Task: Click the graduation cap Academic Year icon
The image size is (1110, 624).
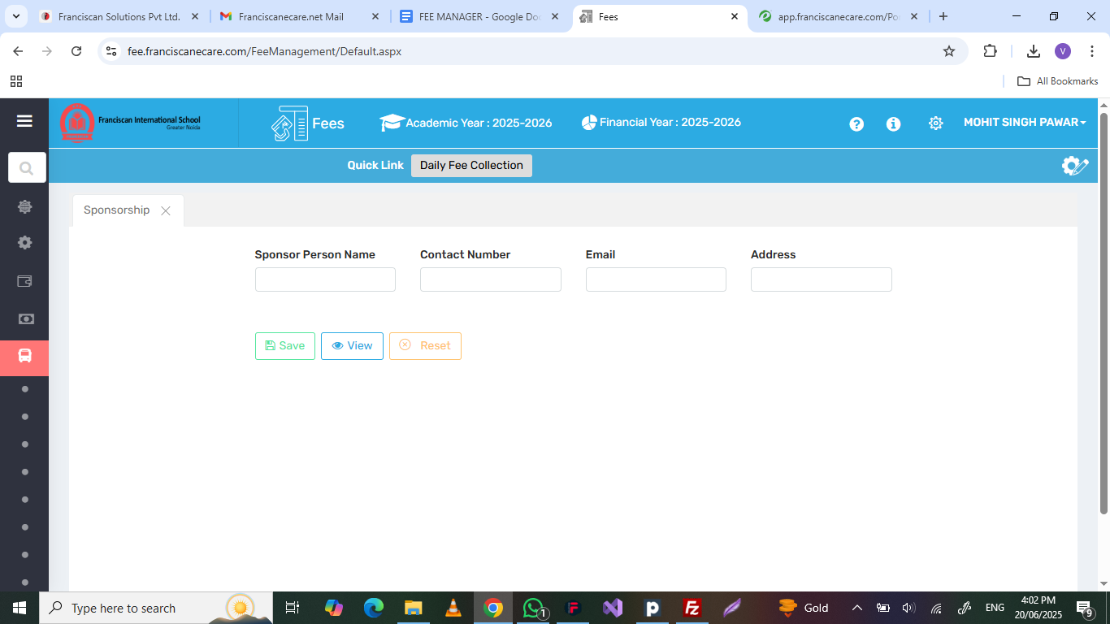Action: click(x=392, y=123)
